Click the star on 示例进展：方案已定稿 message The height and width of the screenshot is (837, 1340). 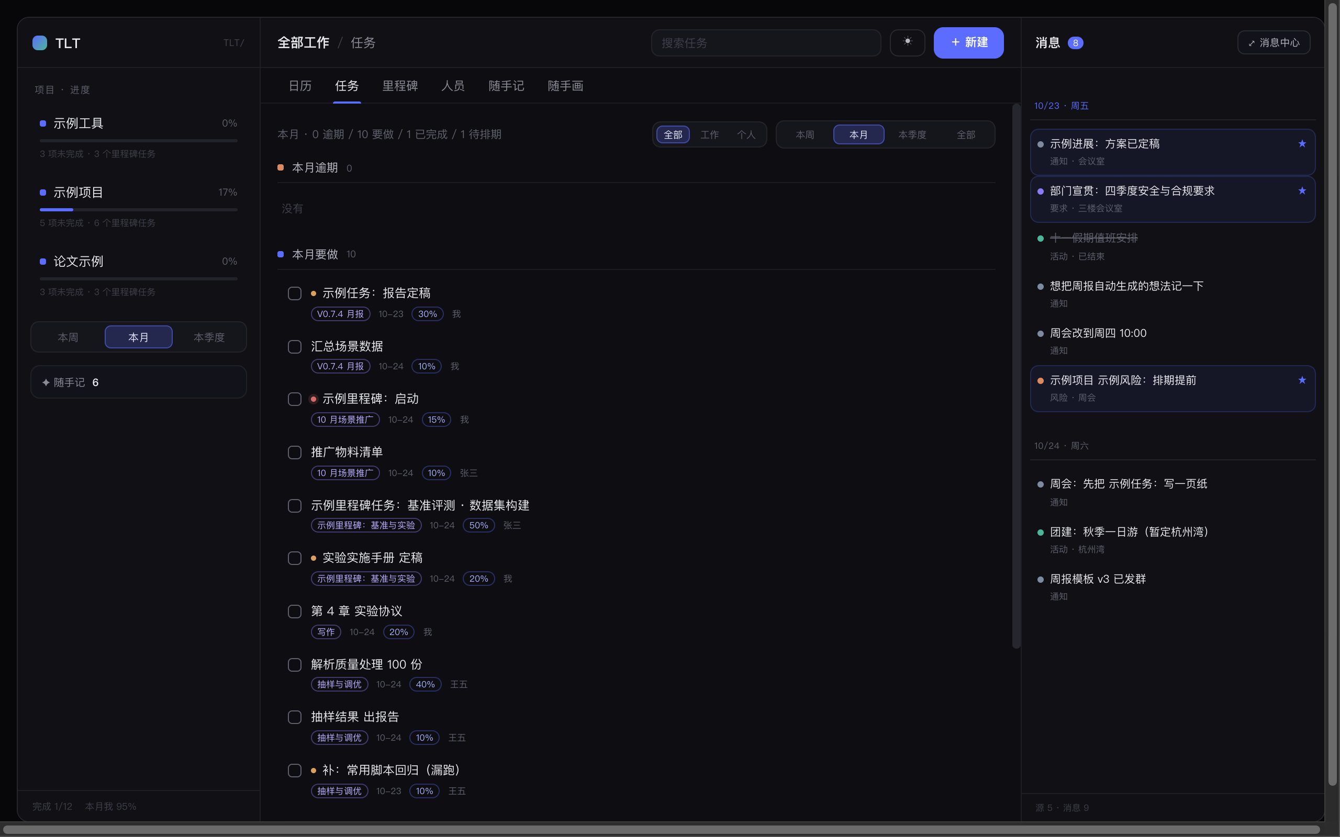[1302, 144]
